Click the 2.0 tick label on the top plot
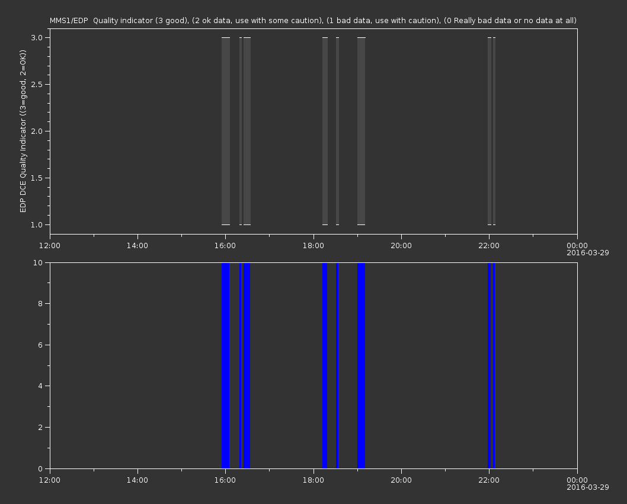The width and height of the screenshot is (627, 504). click(37, 131)
